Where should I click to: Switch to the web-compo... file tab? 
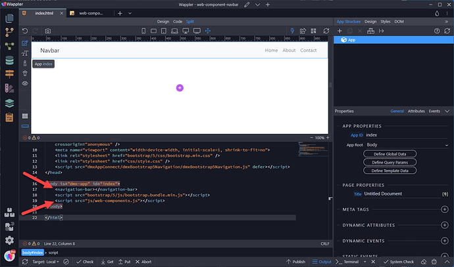(x=91, y=13)
